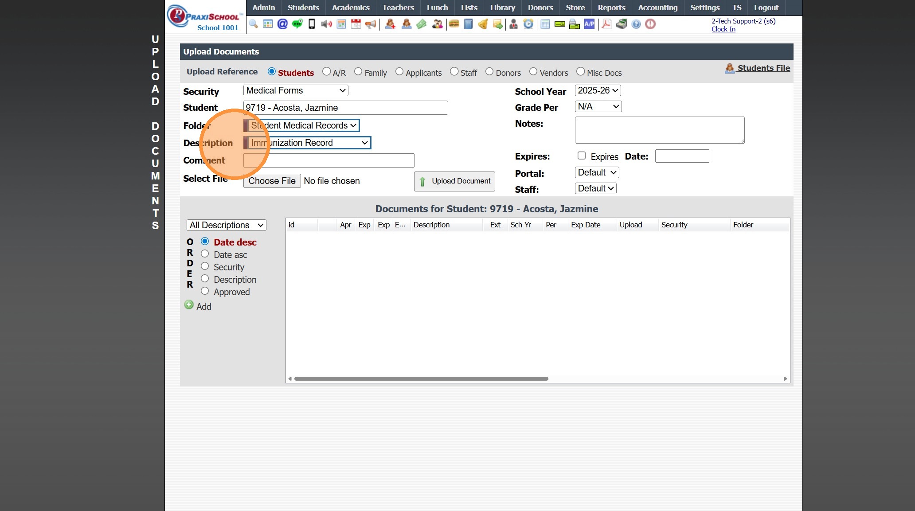Open the @ email icon

(282, 24)
